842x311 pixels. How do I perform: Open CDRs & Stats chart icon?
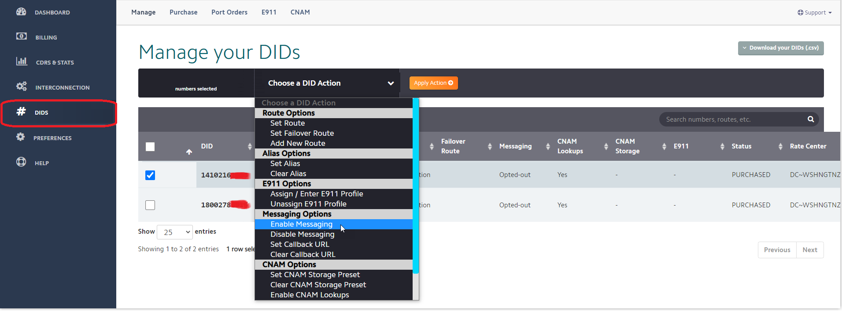[x=21, y=61]
